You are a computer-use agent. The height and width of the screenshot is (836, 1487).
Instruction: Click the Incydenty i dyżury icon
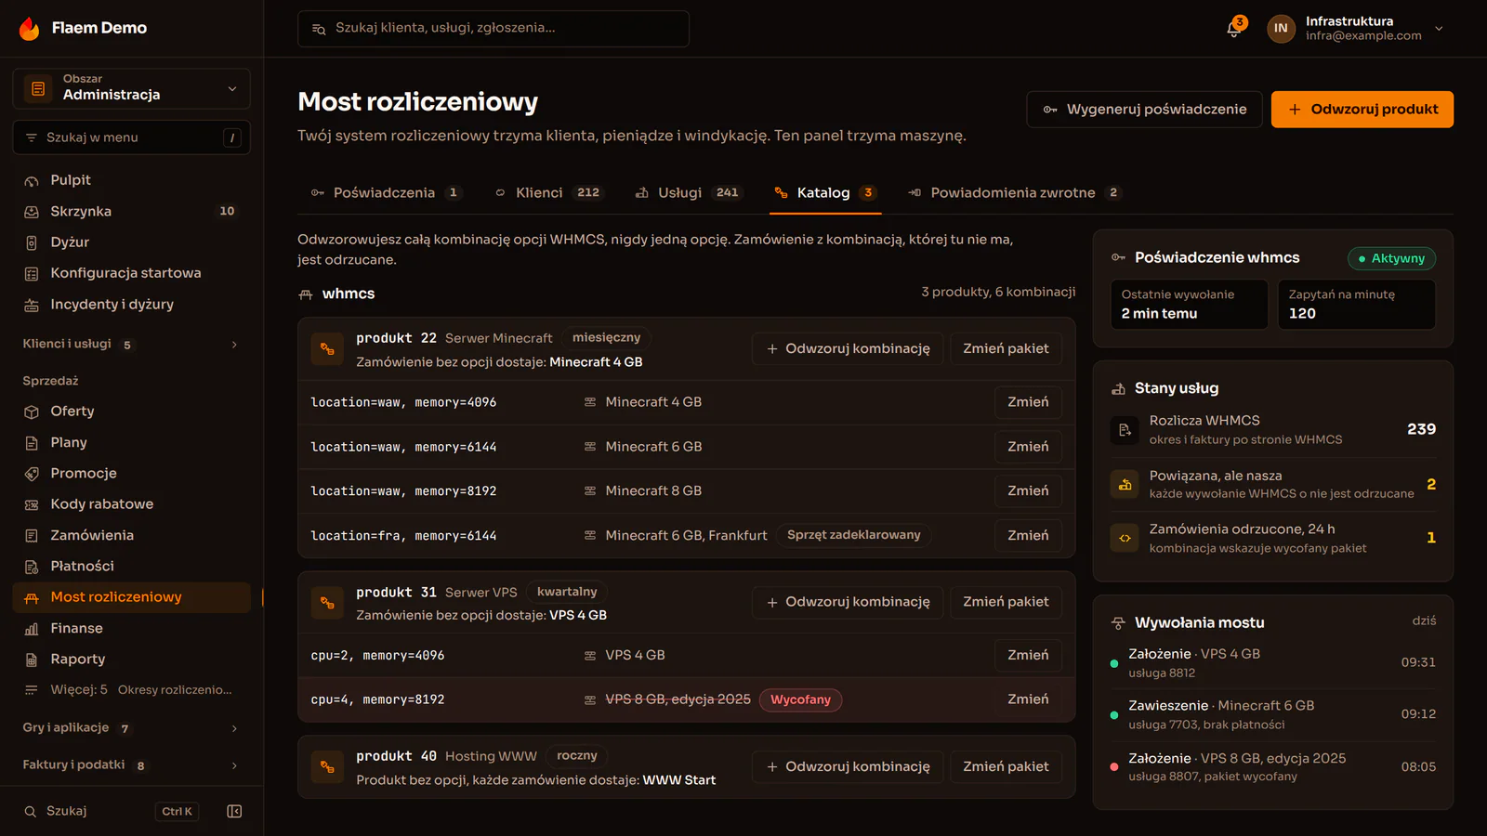click(x=32, y=305)
